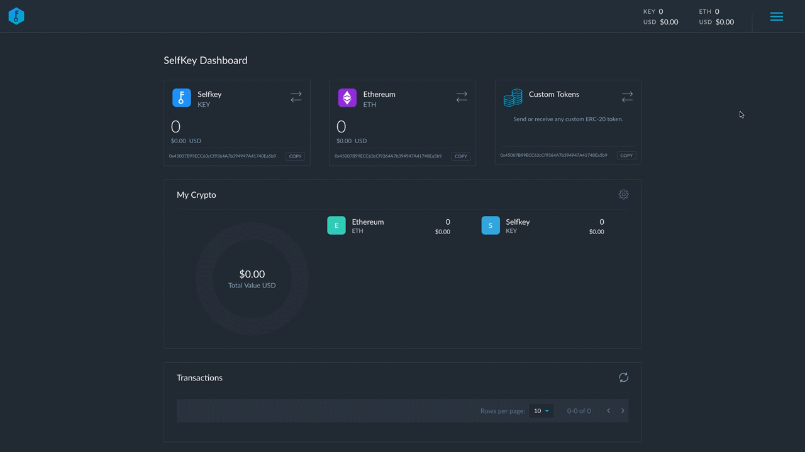Click the blue S Selfkey badge
This screenshot has height=452, width=805.
(491, 225)
